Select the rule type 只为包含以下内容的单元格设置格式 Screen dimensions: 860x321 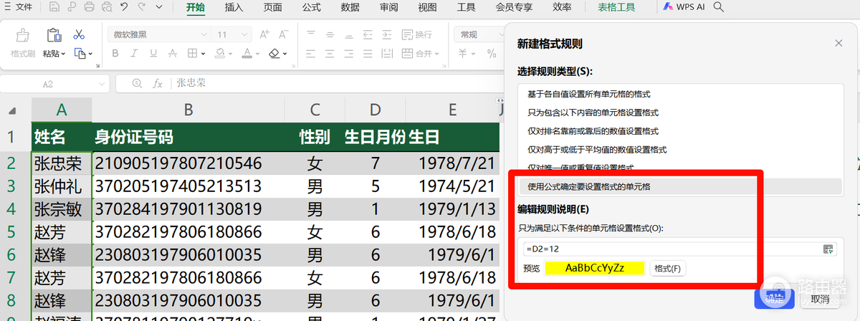tap(593, 112)
